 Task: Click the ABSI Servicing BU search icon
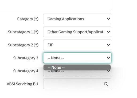coord(106,84)
